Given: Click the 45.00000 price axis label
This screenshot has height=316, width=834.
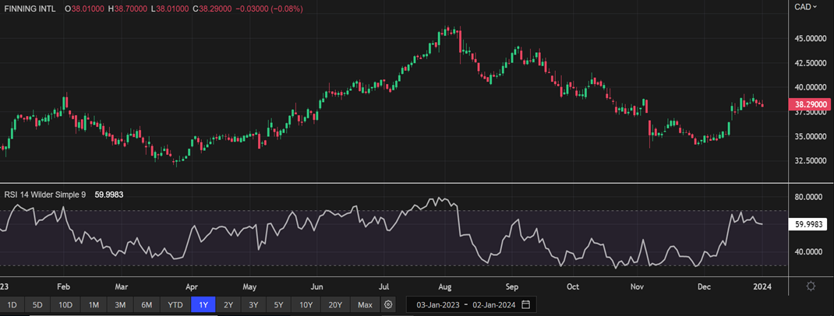Looking at the screenshot, I should (x=810, y=39).
